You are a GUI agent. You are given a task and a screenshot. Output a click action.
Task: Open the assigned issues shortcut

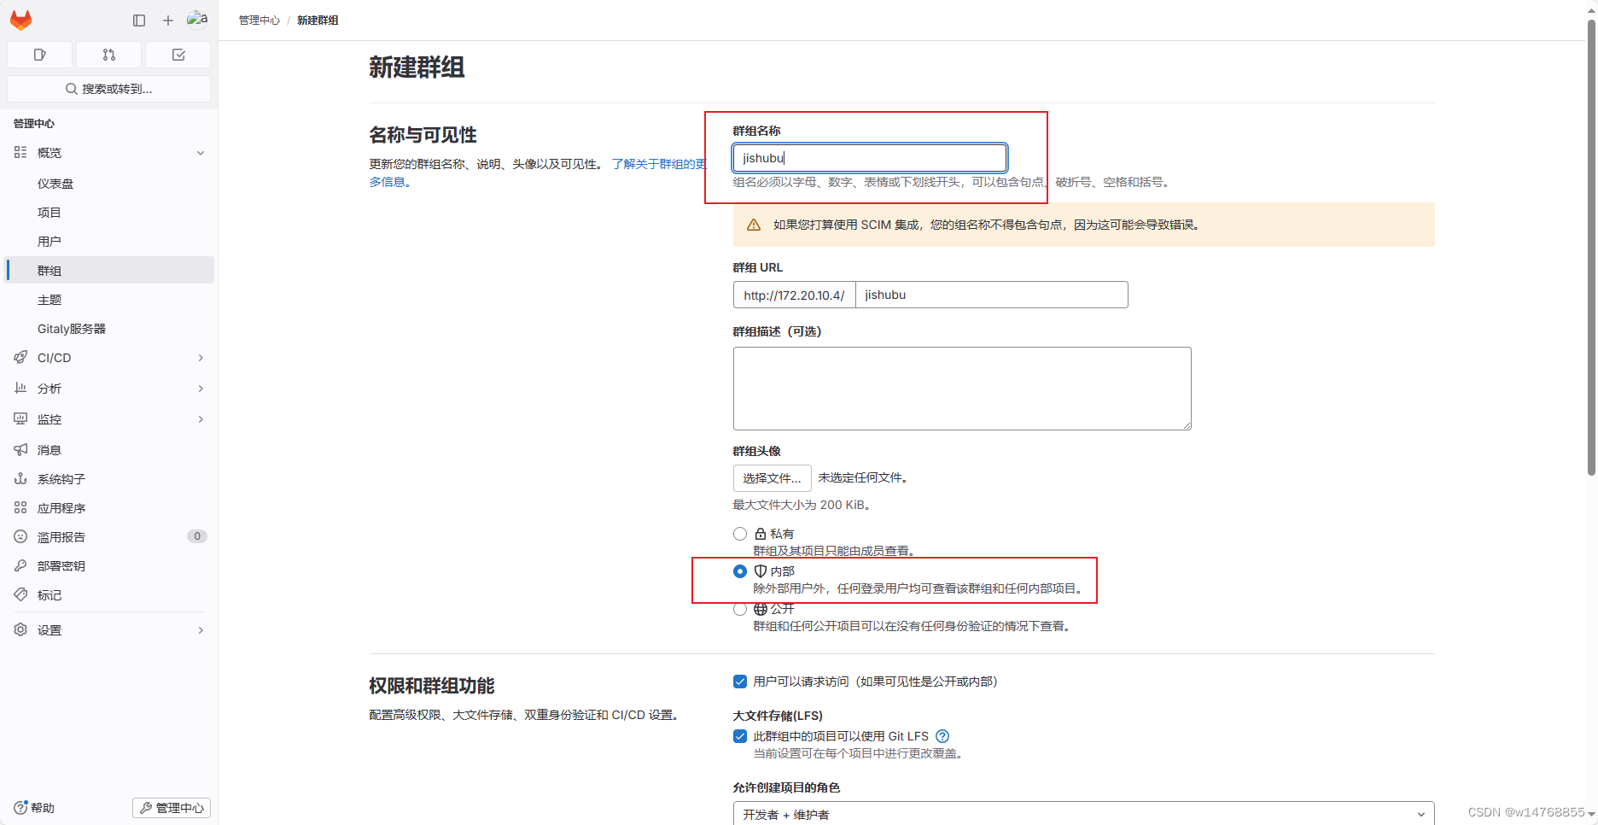tap(39, 55)
